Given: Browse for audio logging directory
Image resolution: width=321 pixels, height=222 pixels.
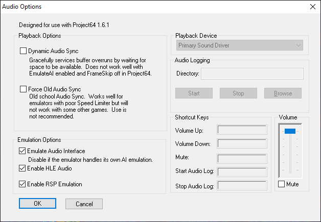Looking at the screenshot, I should (x=283, y=93).
